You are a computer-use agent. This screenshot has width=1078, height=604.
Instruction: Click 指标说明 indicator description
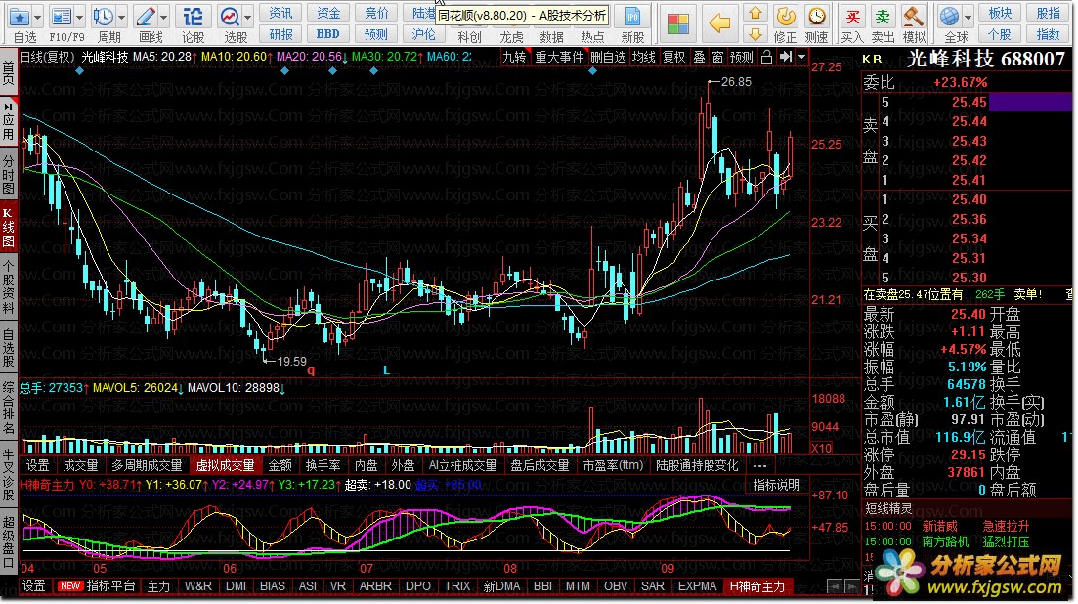tap(777, 485)
